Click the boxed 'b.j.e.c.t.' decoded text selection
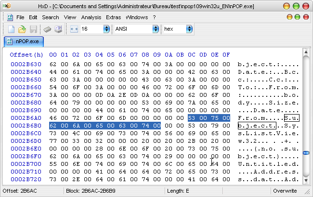Image resolution: width=313 pixels, height=197 pixels. coord(257,126)
